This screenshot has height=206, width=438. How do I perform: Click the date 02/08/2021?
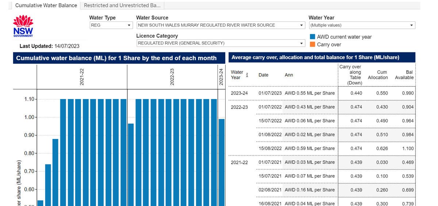(x=270, y=190)
